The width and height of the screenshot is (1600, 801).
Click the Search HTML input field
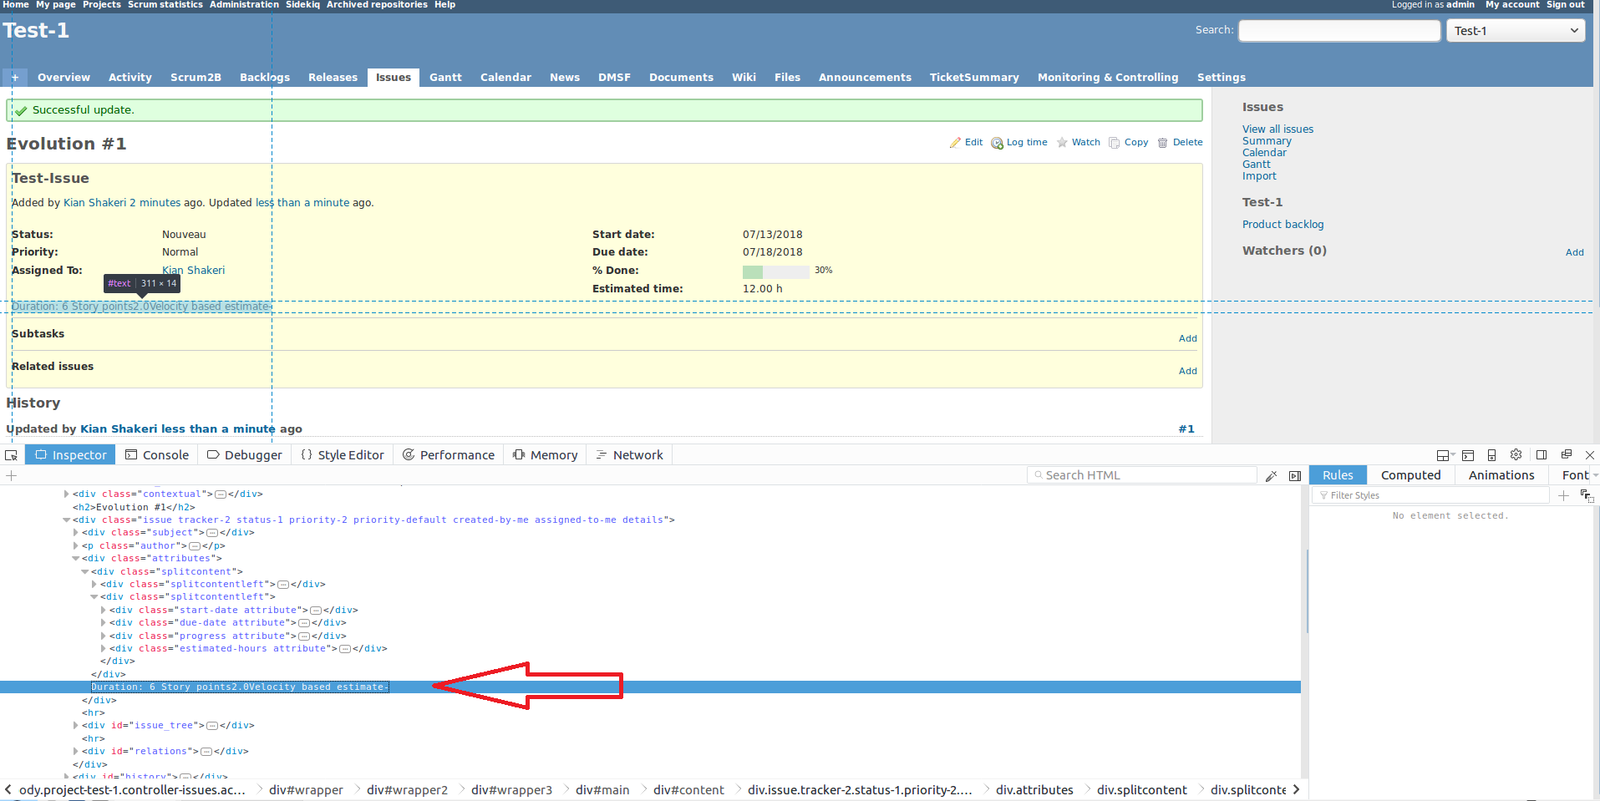(x=1142, y=475)
